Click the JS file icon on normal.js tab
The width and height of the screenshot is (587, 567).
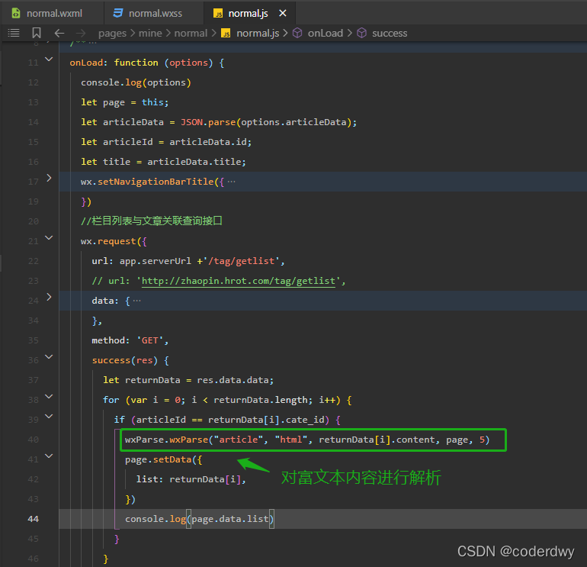click(218, 14)
